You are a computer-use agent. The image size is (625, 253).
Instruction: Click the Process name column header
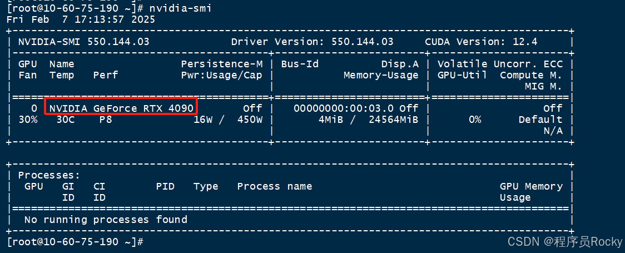pyautogui.click(x=274, y=186)
